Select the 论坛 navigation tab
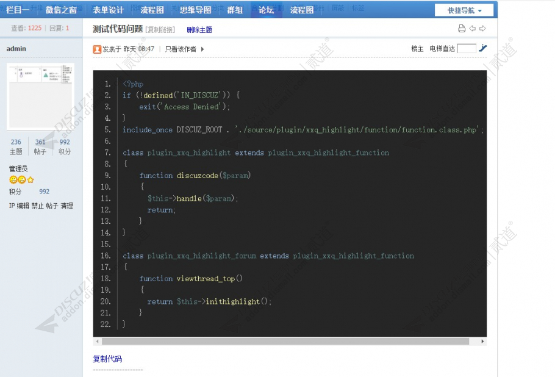This screenshot has width=555, height=377. (266, 10)
